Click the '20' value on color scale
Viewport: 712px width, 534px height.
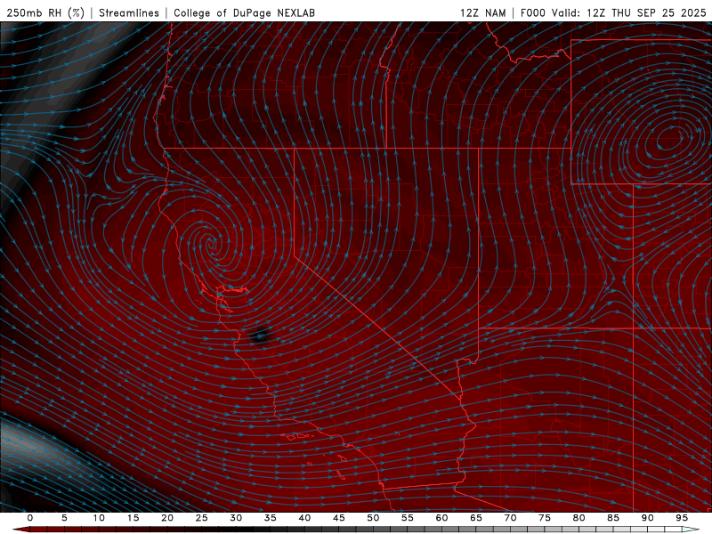[167, 518]
